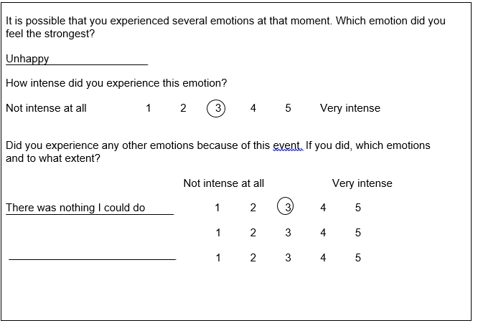This screenshot has width=478, height=323.
Task: Select 2 in the last other-emotion row
Action: (253, 258)
